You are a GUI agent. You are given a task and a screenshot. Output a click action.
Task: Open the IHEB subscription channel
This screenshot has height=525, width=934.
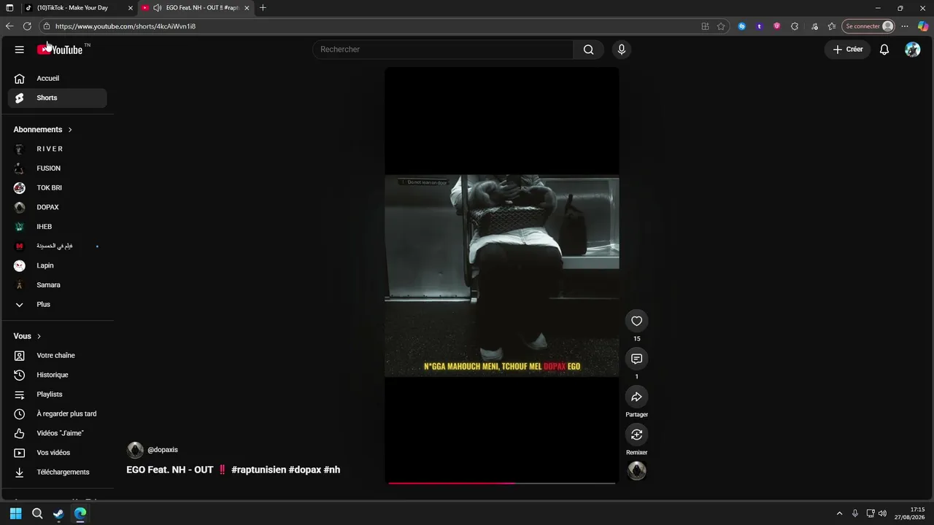[57, 227]
